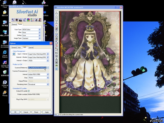This screenshot has width=164, height=123.
Task: Open the Internal -> Monitor dropdown
Action: point(38,57)
